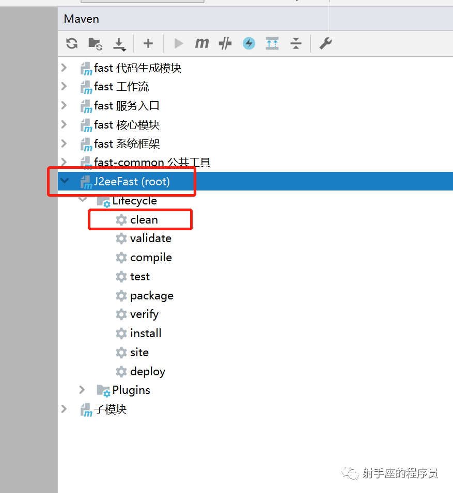Click the Expand All icon
Viewport: 453px width, 493px height.
click(272, 43)
